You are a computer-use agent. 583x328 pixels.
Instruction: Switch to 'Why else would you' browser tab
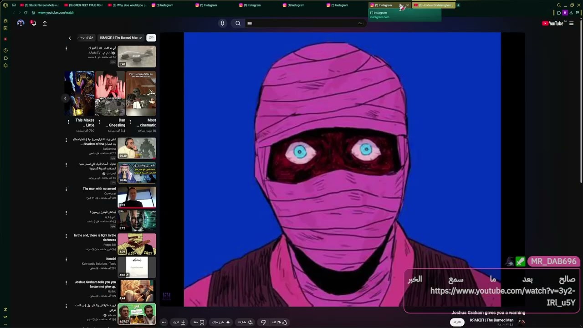point(128,5)
